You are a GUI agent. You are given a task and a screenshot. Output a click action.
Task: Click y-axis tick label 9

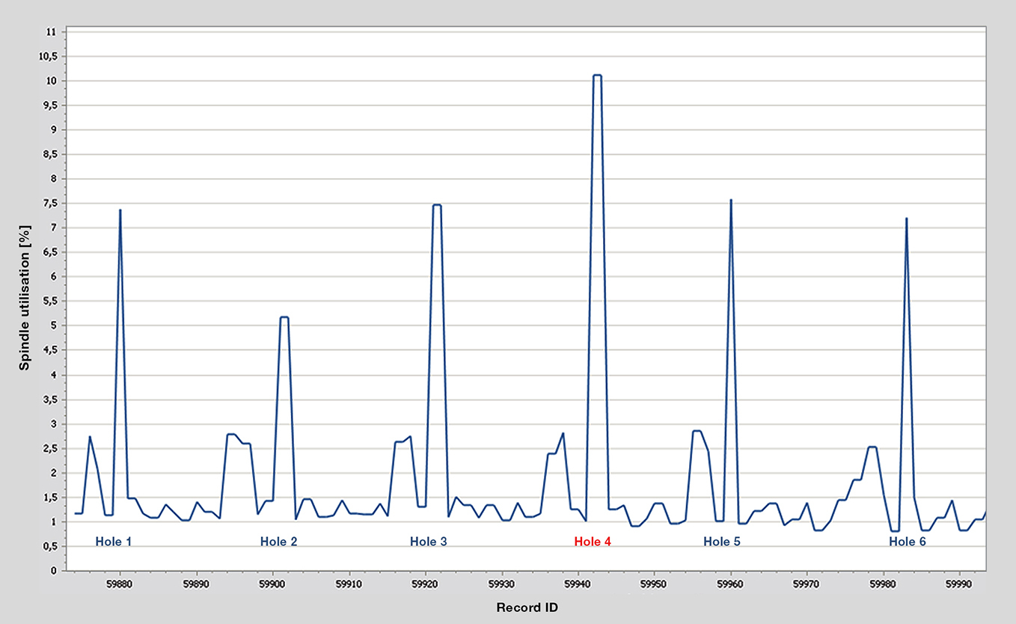(x=53, y=129)
